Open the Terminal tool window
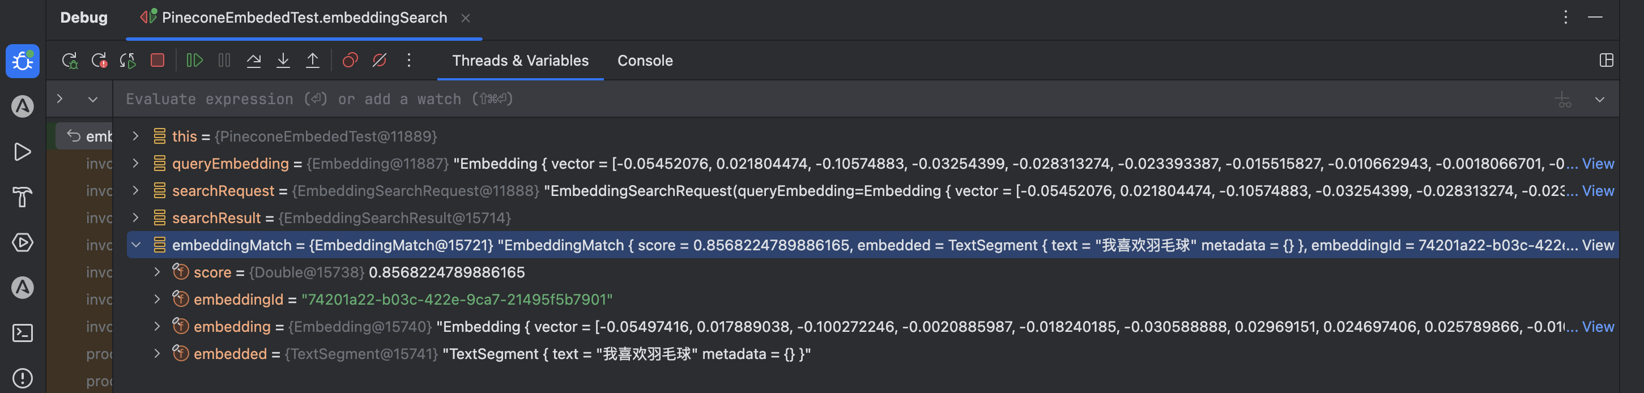The image size is (1644, 393). (x=22, y=333)
